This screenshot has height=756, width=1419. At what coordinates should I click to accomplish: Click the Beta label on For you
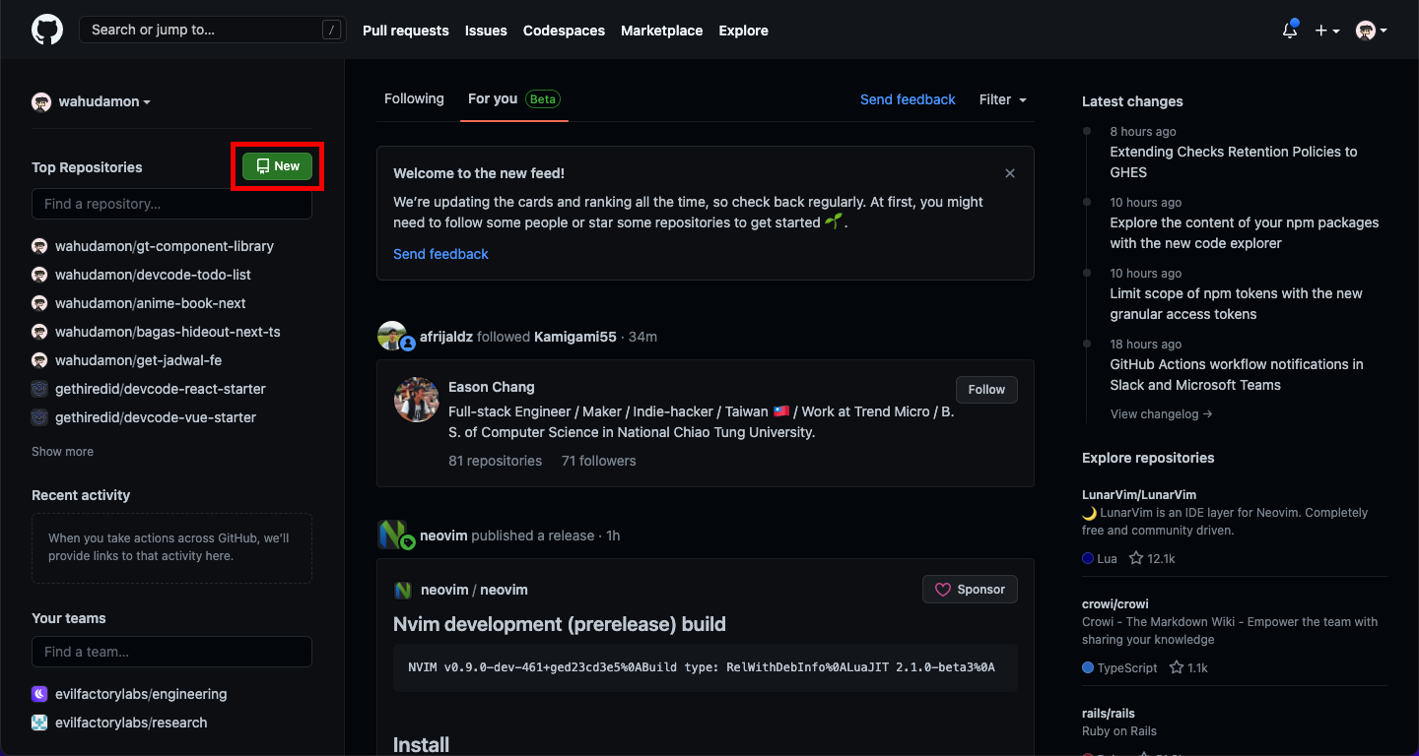click(x=542, y=99)
